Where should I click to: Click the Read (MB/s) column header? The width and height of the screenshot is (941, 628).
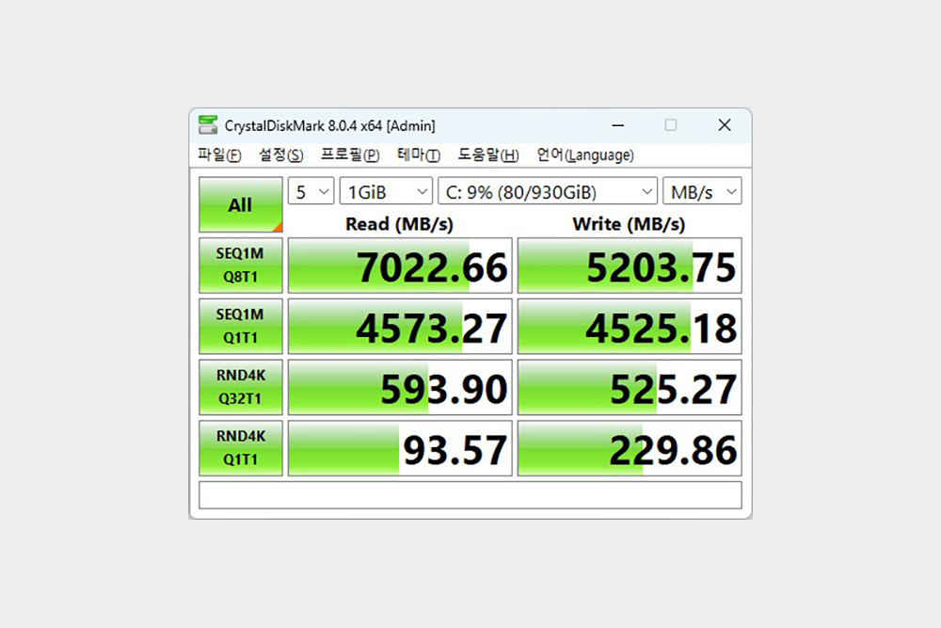399,224
